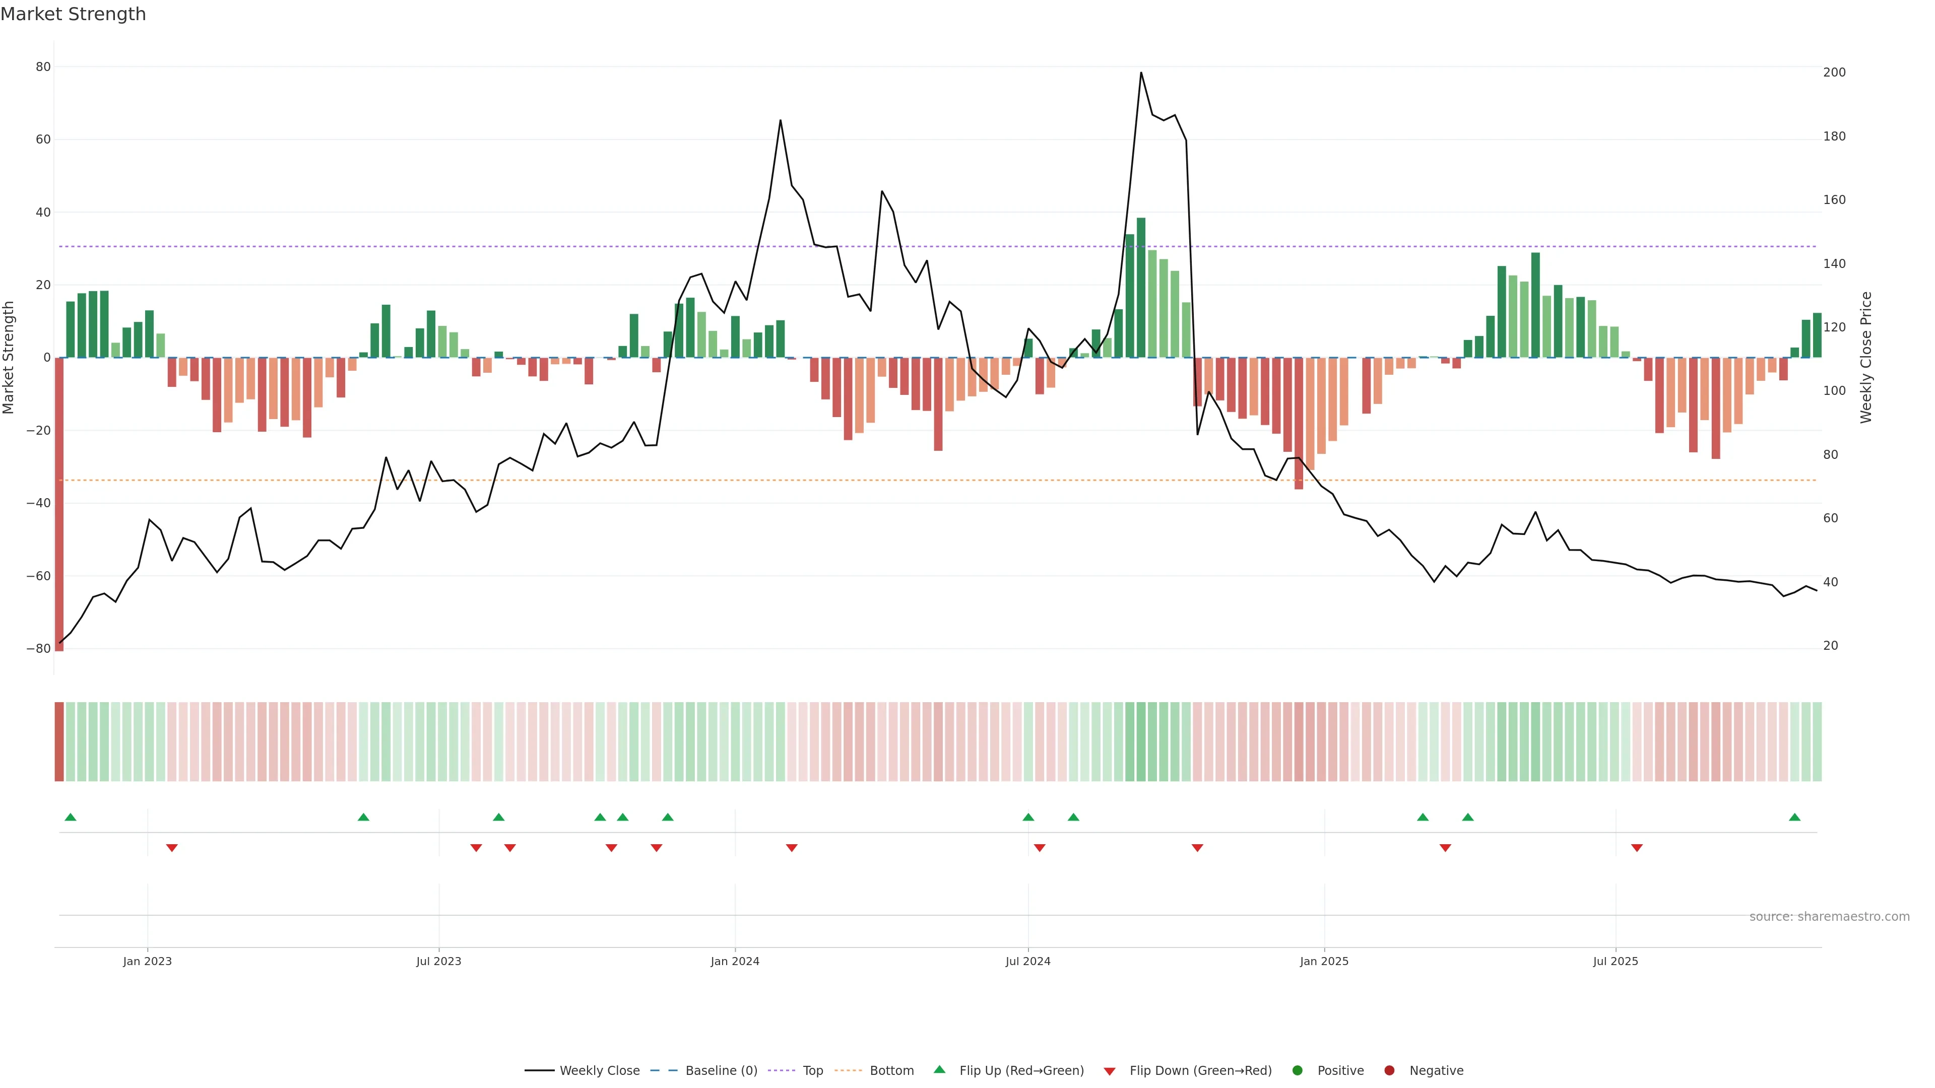
Task: Click the Jan 2024 axis label
Action: coord(735,961)
